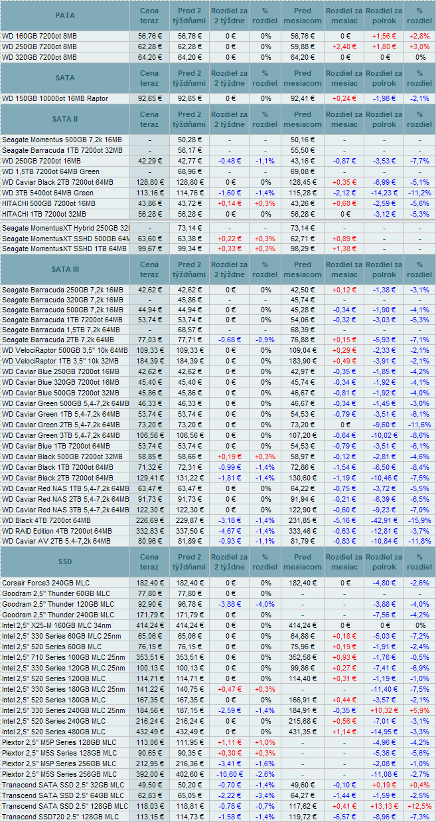Select the 337,50 € price two weeks ago
This screenshot has height=822, width=436.
pos(190,530)
